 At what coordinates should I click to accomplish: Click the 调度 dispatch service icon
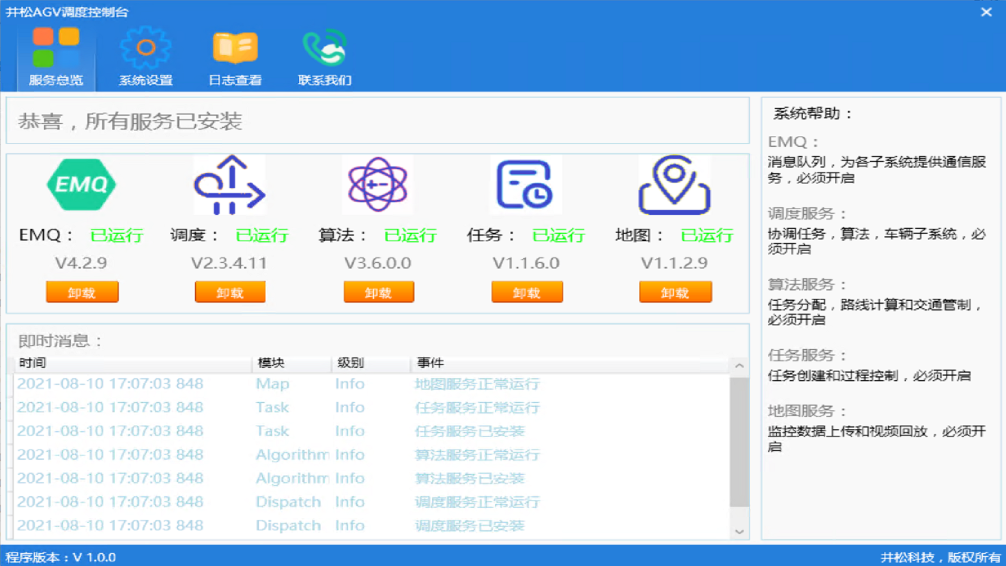click(x=229, y=184)
